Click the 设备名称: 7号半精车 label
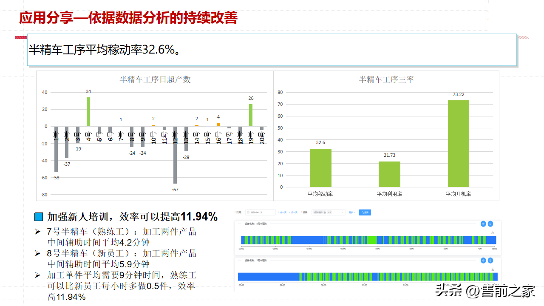Screen dimensions: 544x306 (x=256, y=260)
